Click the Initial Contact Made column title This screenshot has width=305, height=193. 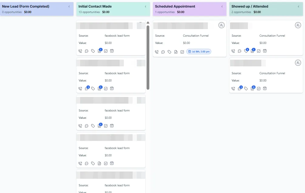click(x=95, y=6)
